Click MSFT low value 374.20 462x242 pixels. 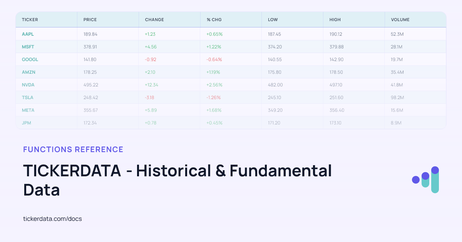[x=275, y=46]
